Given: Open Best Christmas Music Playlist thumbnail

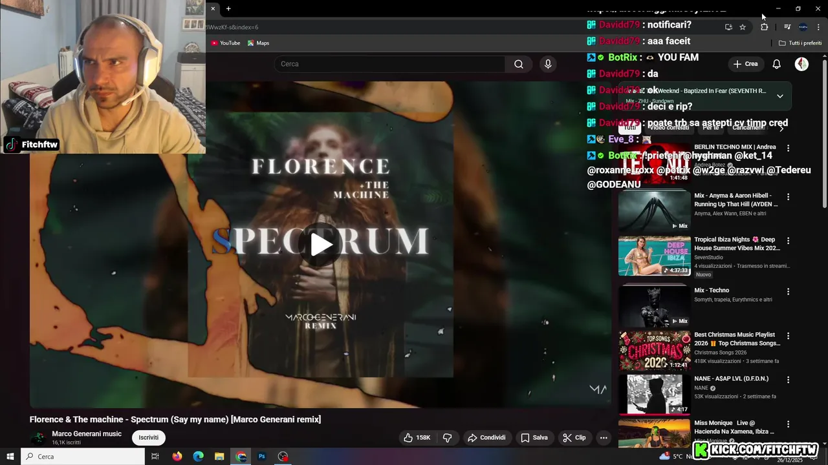Looking at the screenshot, I should point(655,351).
